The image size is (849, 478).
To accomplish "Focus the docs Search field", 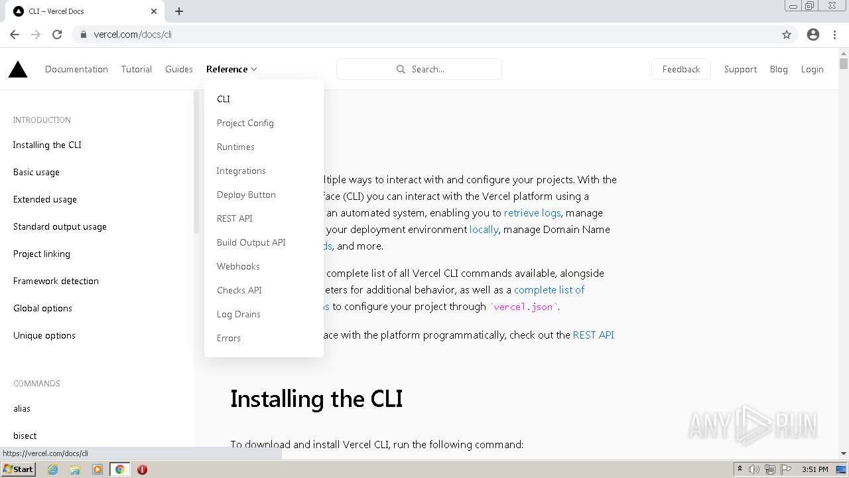I will pos(419,69).
